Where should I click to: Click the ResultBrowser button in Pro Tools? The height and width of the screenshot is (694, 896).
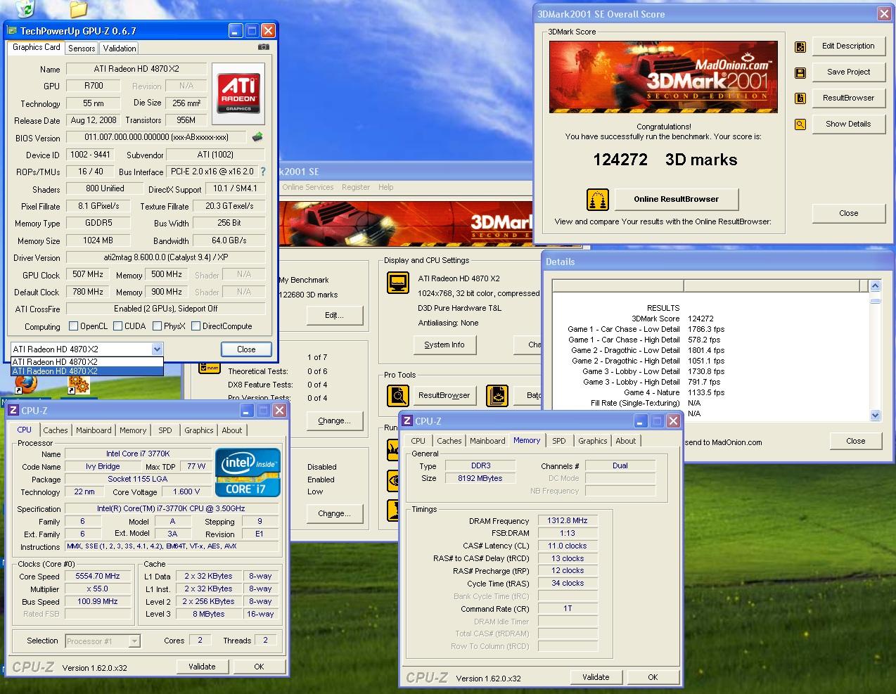pyautogui.click(x=444, y=396)
